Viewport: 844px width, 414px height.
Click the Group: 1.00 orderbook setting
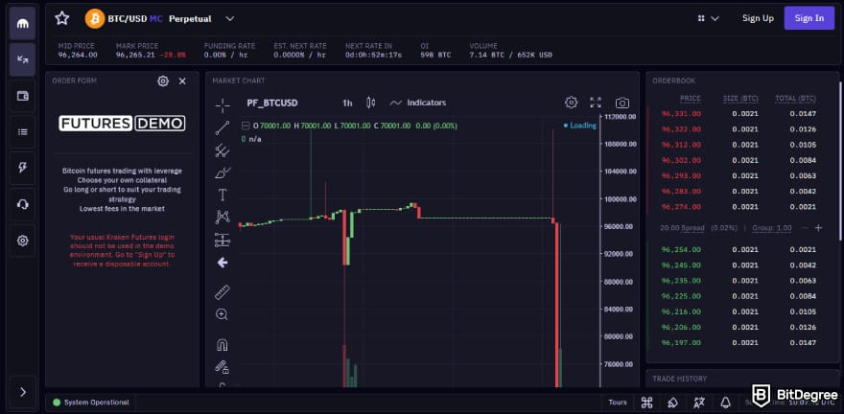[x=772, y=228]
